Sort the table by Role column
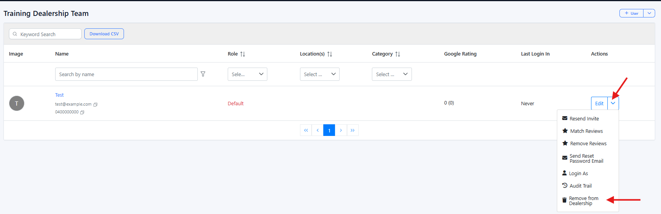Viewport: 661px width, 214px height. coord(242,54)
